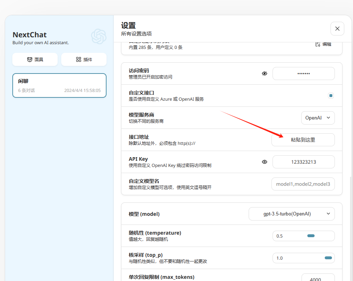The height and width of the screenshot is (281, 353).
Task: Open the 模型服务商 OpenAI dropdown
Action: tap(318, 118)
